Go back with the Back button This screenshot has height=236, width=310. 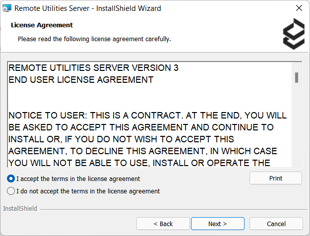pos(163,224)
